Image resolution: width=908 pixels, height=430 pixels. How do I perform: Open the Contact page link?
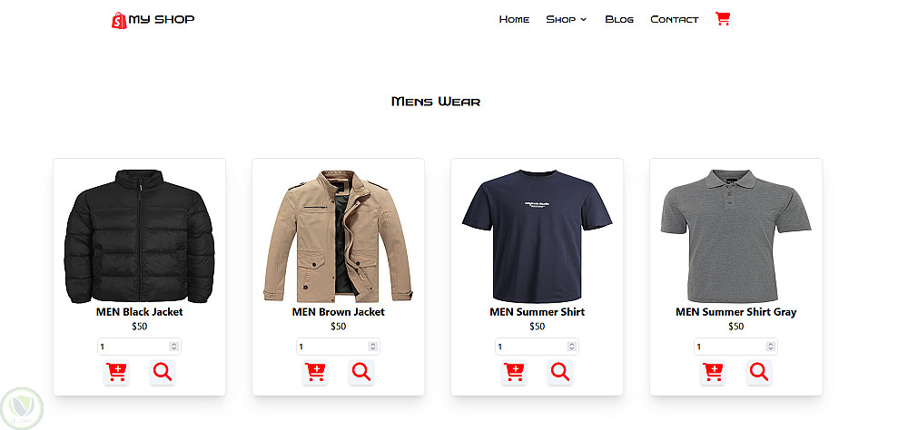674,19
